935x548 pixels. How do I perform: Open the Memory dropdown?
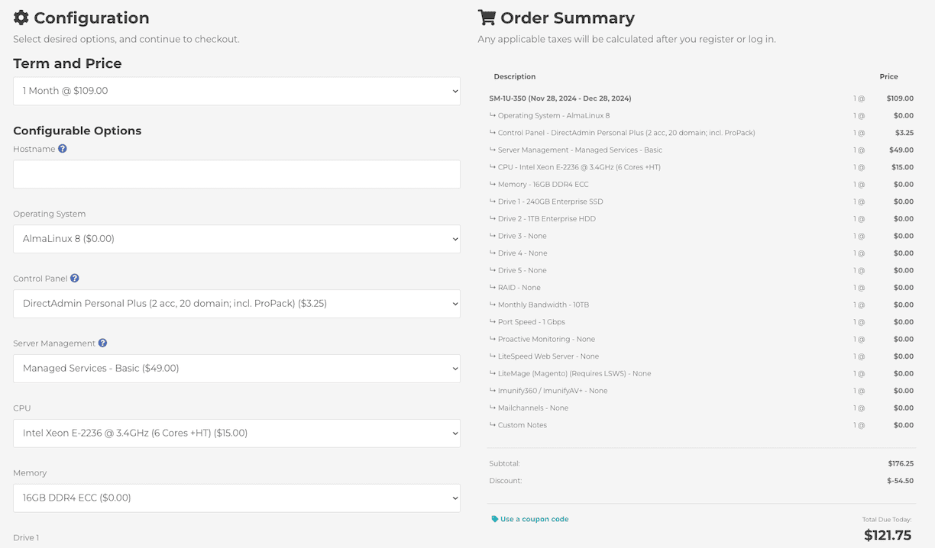point(236,498)
